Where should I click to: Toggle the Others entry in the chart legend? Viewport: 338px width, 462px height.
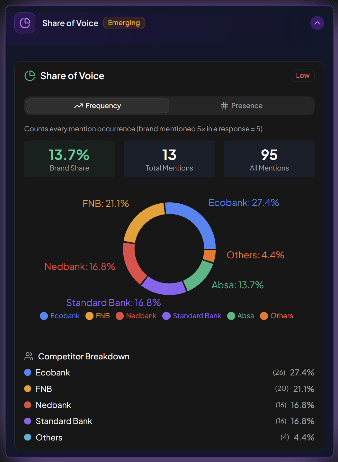click(276, 316)
